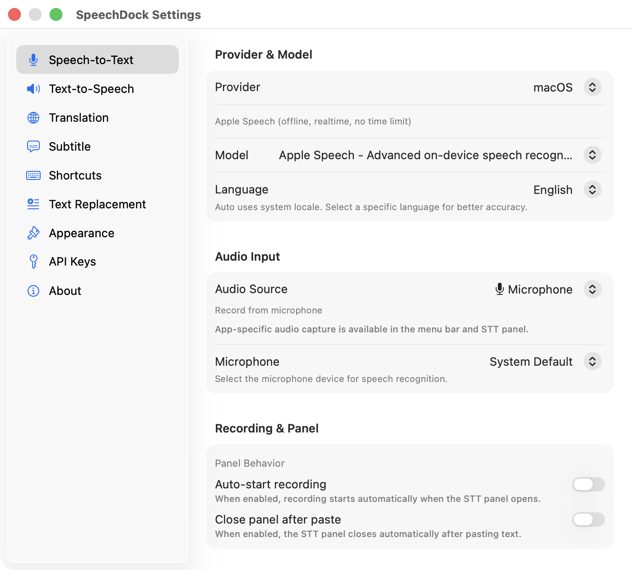Open the Provider dropdown
The height and width of the screenshot is (570, 632).
pos(592,87)
